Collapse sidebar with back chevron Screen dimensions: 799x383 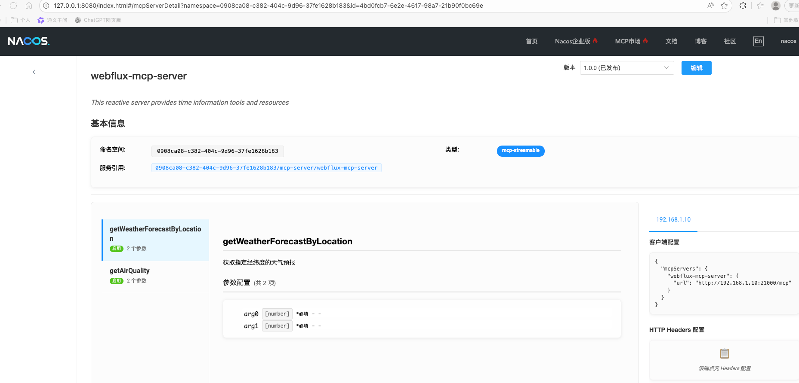pos(34,72)
